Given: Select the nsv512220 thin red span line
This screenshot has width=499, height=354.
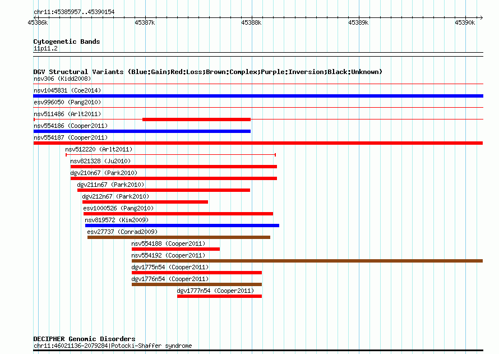Looking at the screenshot, I should 170,155.
